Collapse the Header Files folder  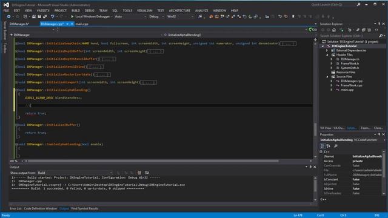[327, 55]
